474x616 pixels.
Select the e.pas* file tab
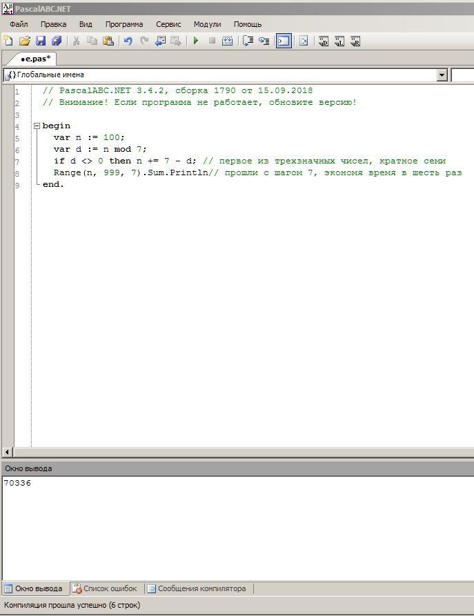pyautogui.click(x=35, y=59)
